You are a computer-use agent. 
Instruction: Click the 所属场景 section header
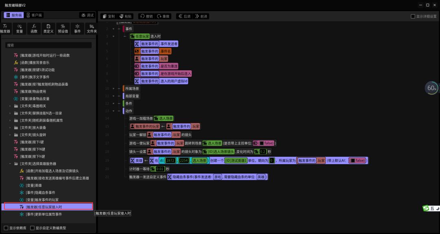point(132,89)
